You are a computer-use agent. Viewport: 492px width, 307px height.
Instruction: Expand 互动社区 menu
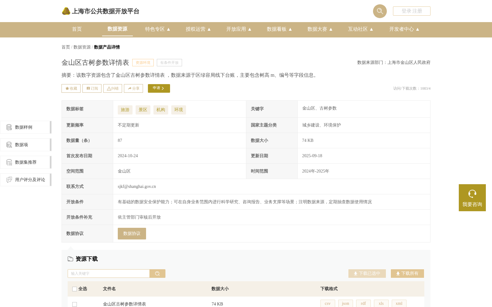pos(361,29)
